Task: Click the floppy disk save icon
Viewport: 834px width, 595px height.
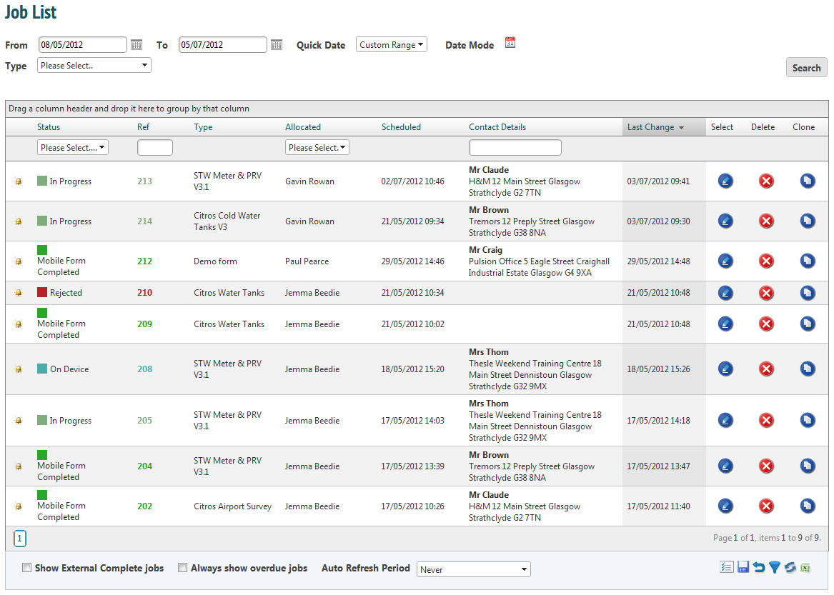Action: point(743,567)
